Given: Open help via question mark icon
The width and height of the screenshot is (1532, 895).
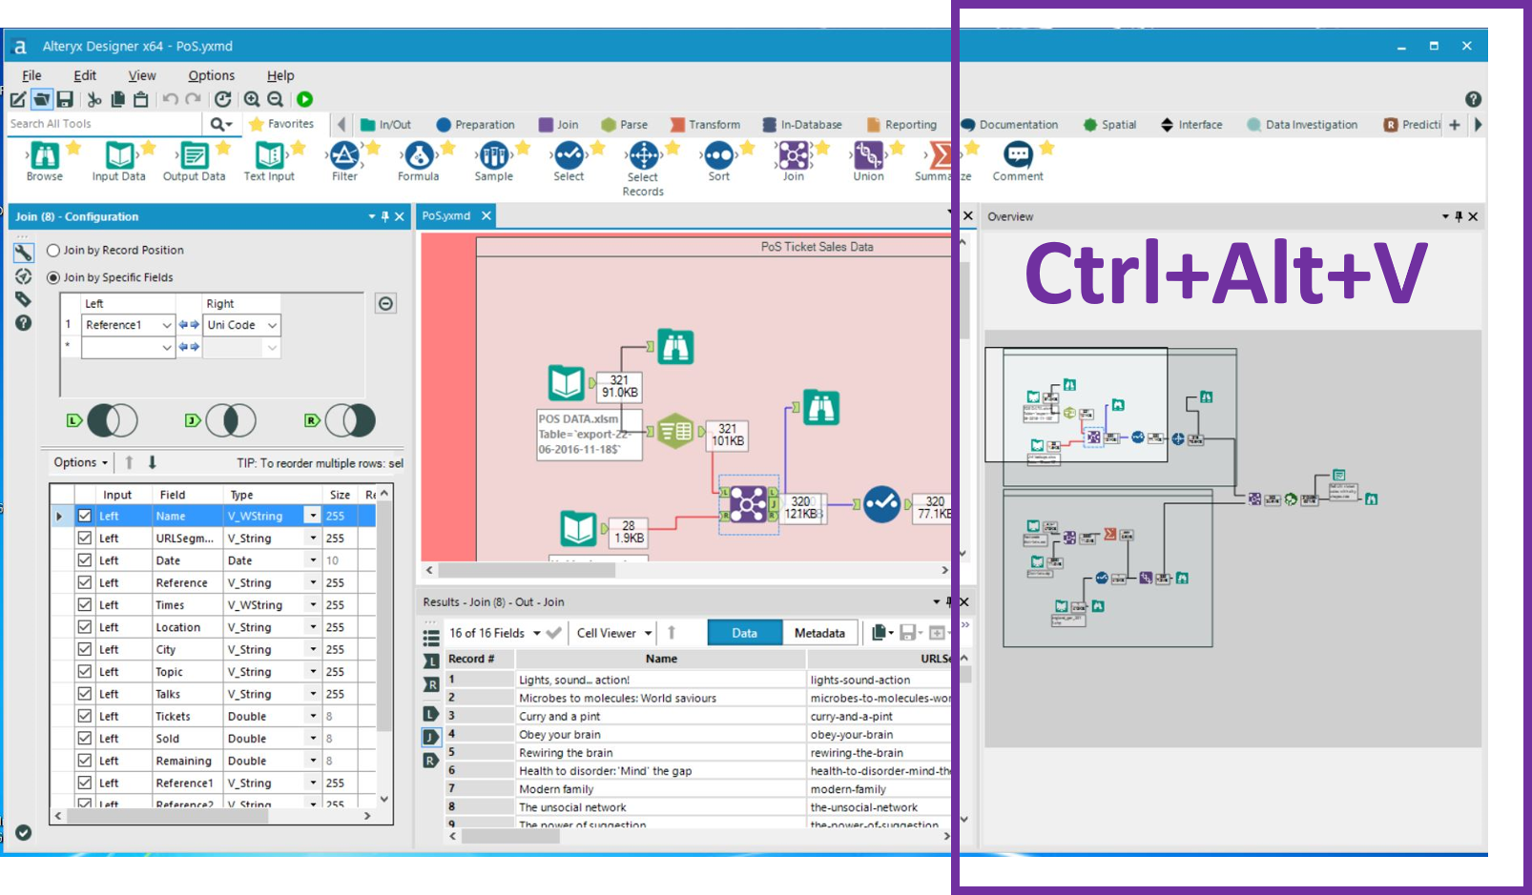Looking at the screenshot, I should point(1474,99).
